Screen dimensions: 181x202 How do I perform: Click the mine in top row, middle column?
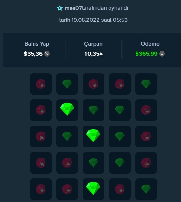(x=93, y=84)
